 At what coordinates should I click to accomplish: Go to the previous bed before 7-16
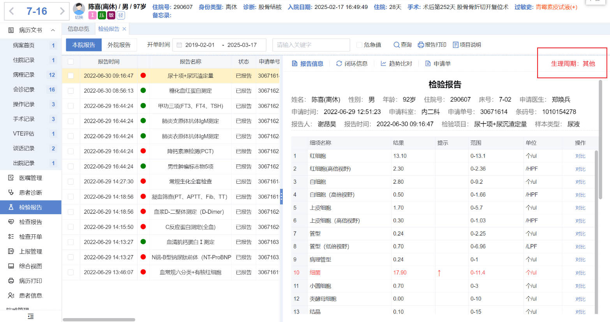point(12,11)
